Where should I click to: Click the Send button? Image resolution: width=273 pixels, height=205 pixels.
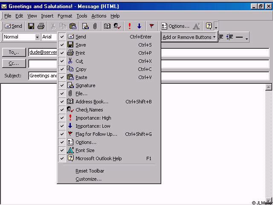(x=14, y=26)
